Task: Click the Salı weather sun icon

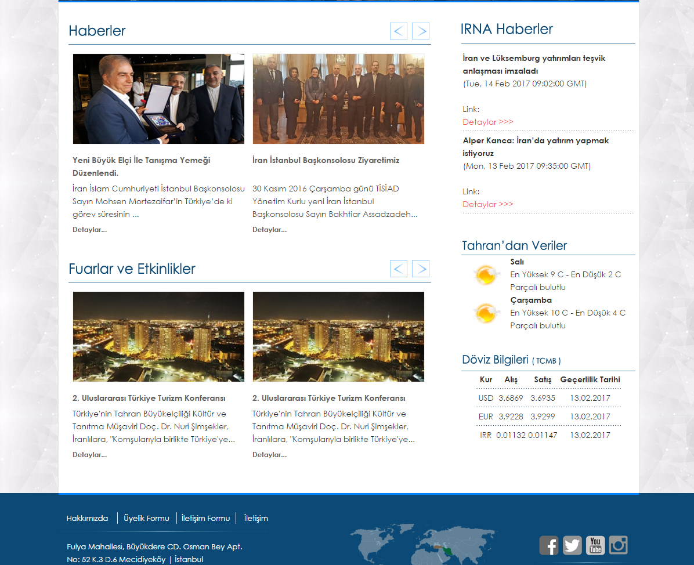Action: [486, 275]
